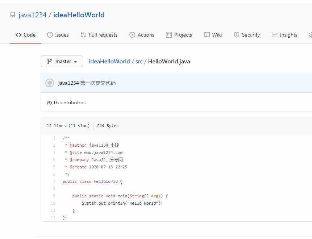This screenshot has width=312, height=239.
Task: Click the public static void main line
Action: (120, 196)
